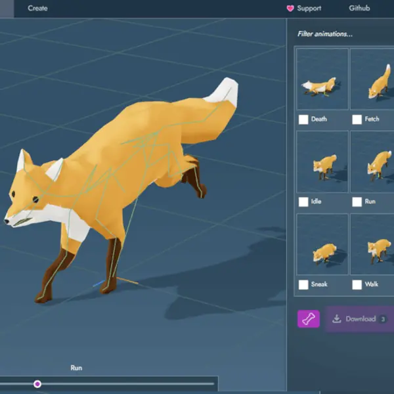Toggle skeleton view with the bone icon
This screenshot has height=394, width=394.
pos(309,320)
